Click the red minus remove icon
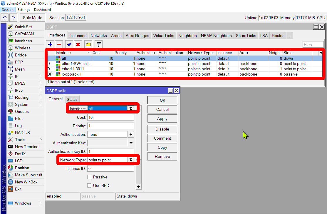Screen dimensions: 327x214 tap(59, 44)
